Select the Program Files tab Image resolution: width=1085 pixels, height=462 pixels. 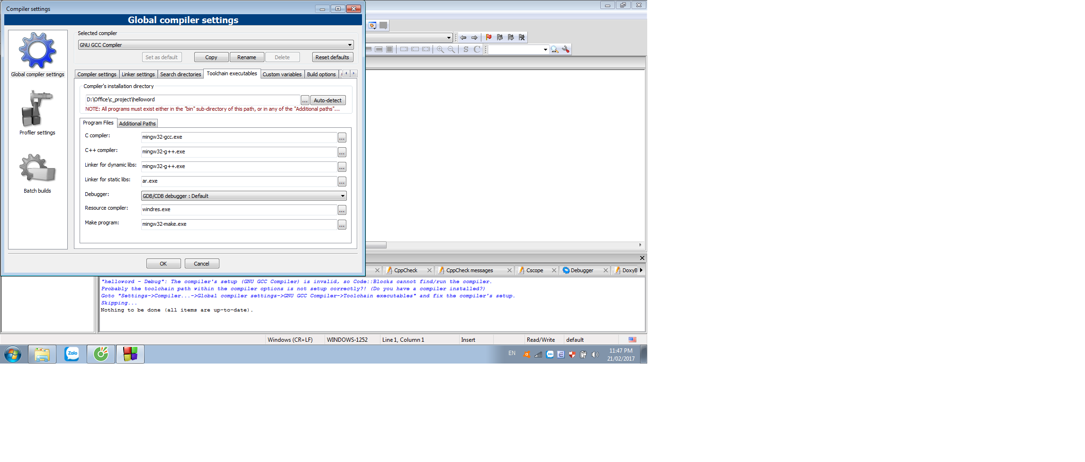[x=98, y=123]
